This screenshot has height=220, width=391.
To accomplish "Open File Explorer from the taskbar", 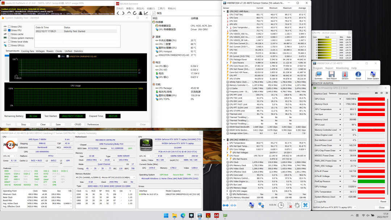I will [175, 216].
